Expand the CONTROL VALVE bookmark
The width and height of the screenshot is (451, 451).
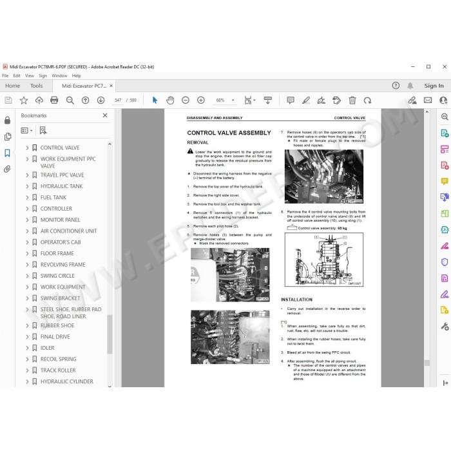point(27,148)
